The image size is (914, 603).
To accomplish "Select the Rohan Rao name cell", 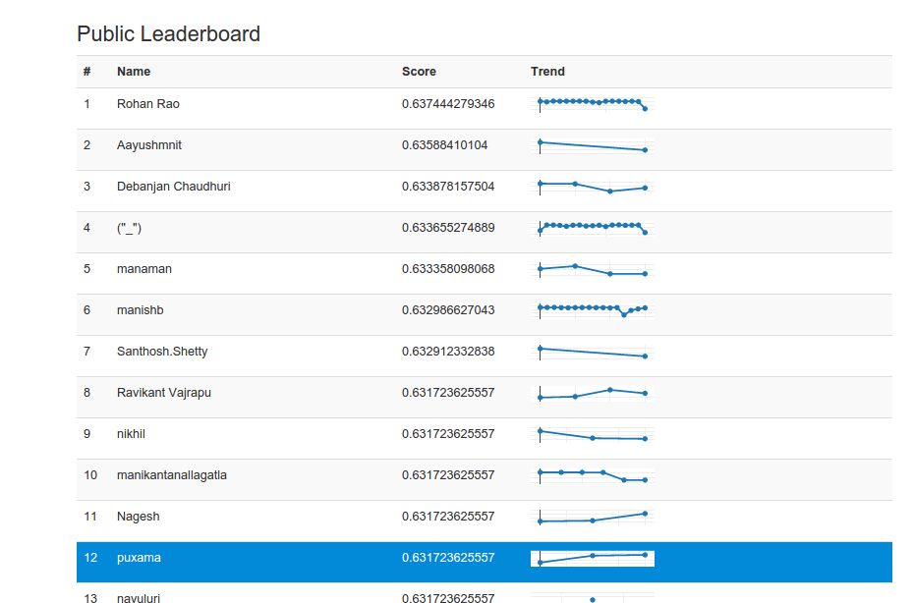I will (148, 104).
